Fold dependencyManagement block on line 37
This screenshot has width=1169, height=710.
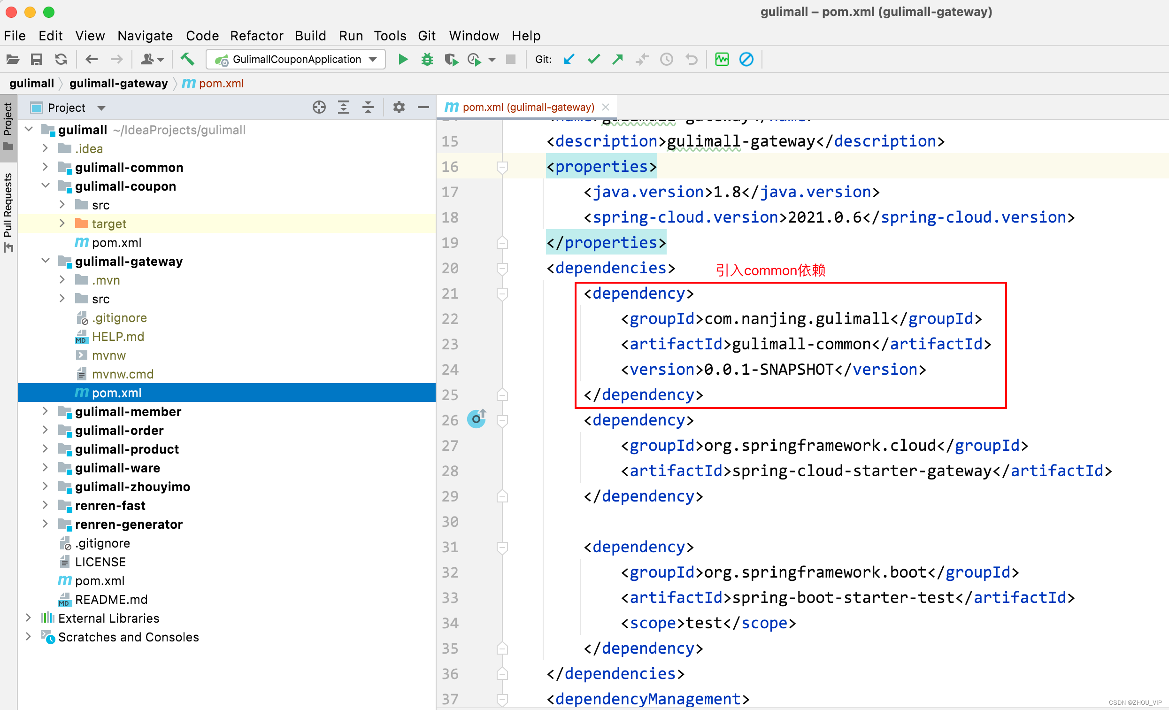point(502,699)
